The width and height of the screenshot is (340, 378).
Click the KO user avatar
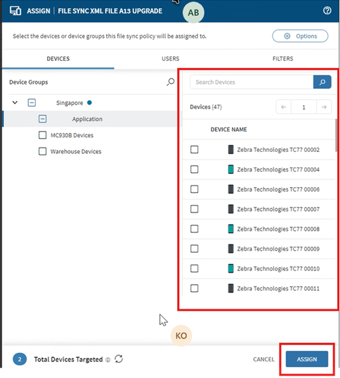[181, 336]
